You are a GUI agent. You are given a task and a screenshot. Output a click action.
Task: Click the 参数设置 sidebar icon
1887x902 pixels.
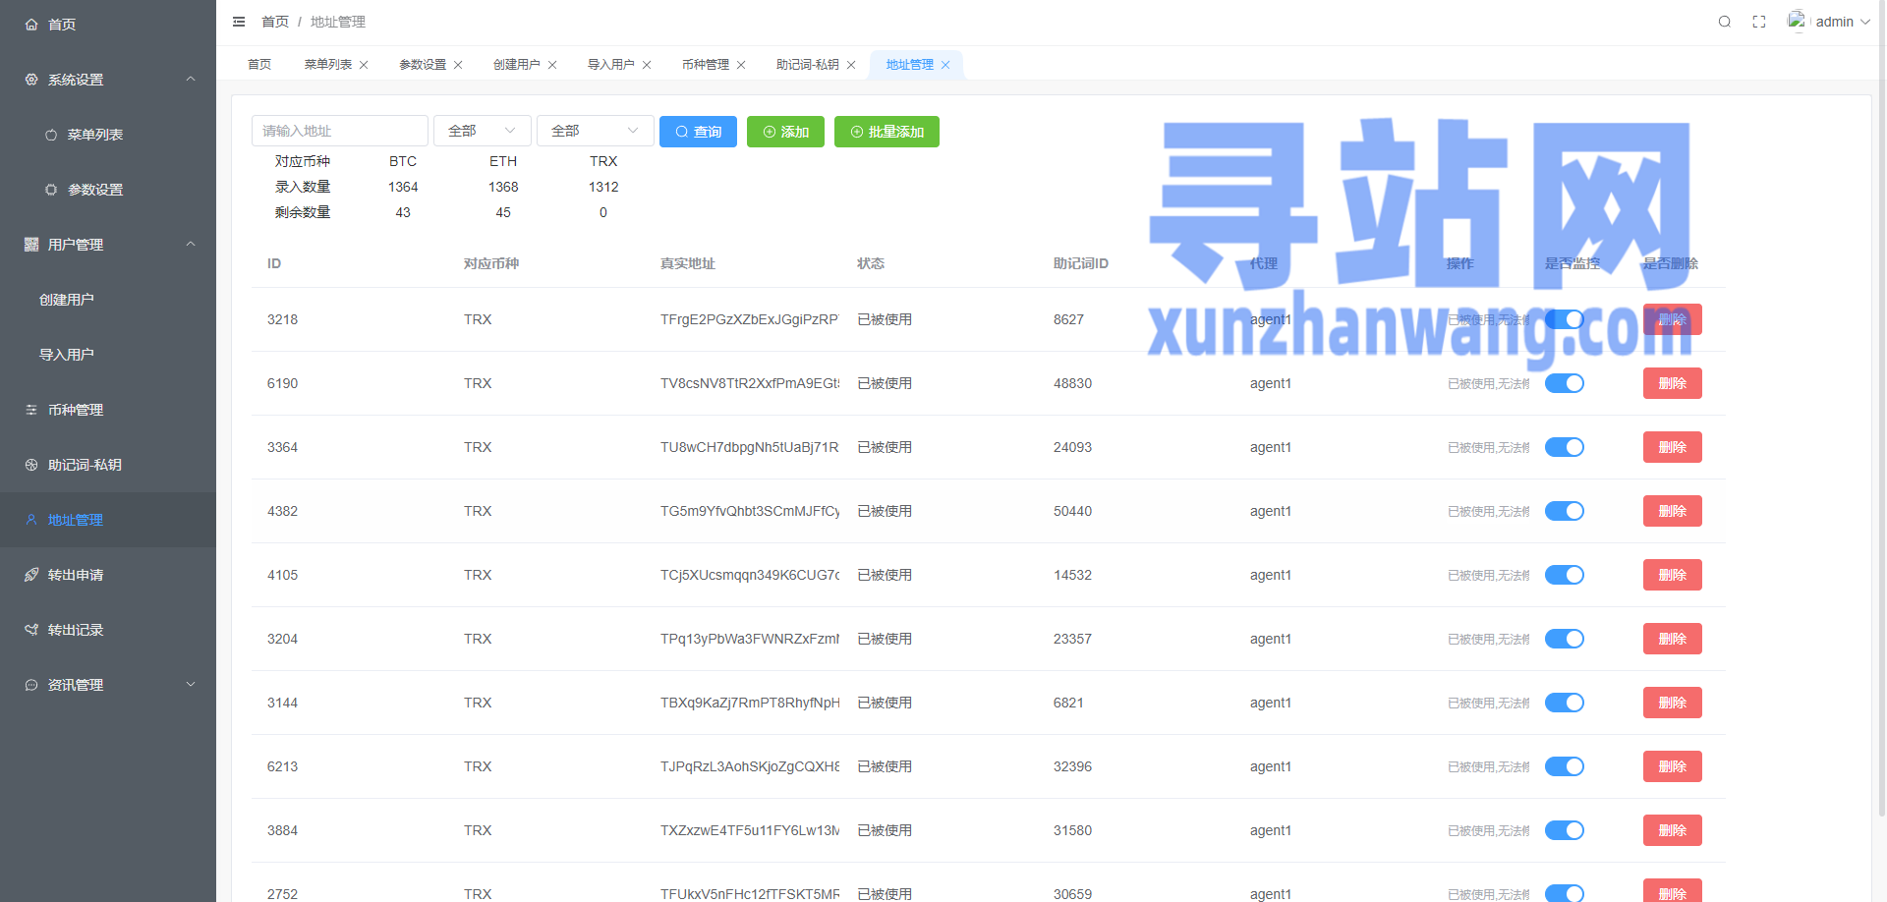tap(51, 190)
